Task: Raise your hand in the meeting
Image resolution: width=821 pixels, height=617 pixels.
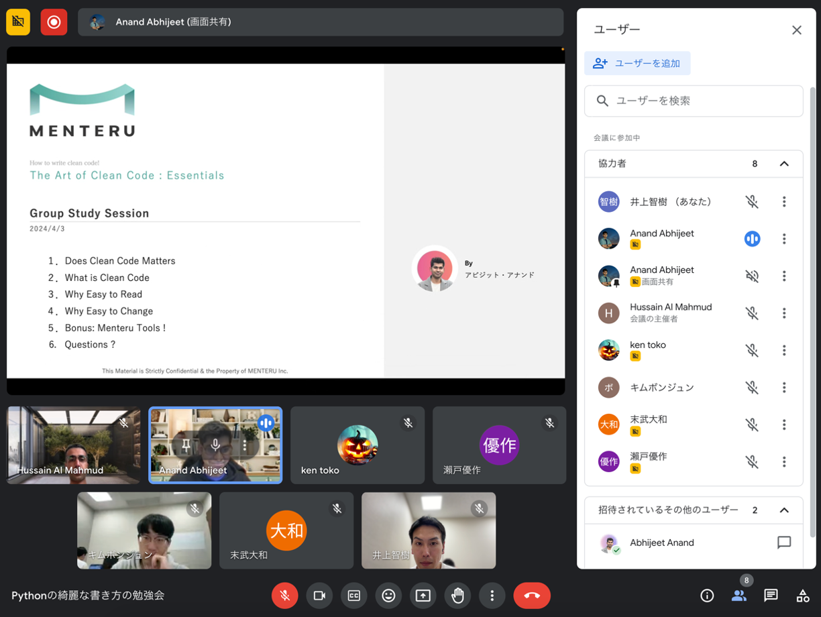Action: tap(457, 596)
